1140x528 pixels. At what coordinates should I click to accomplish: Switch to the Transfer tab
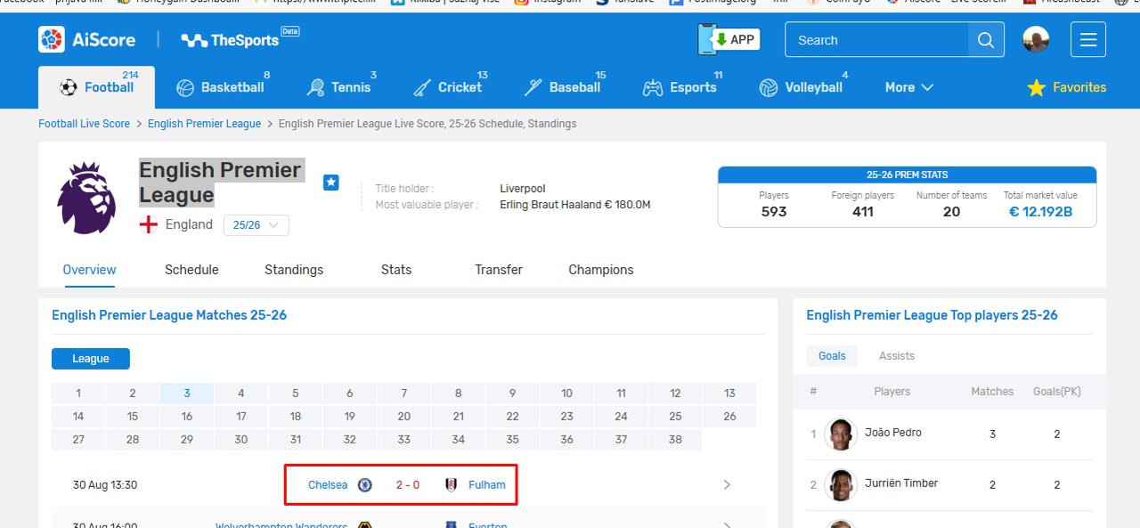(499, 270)
